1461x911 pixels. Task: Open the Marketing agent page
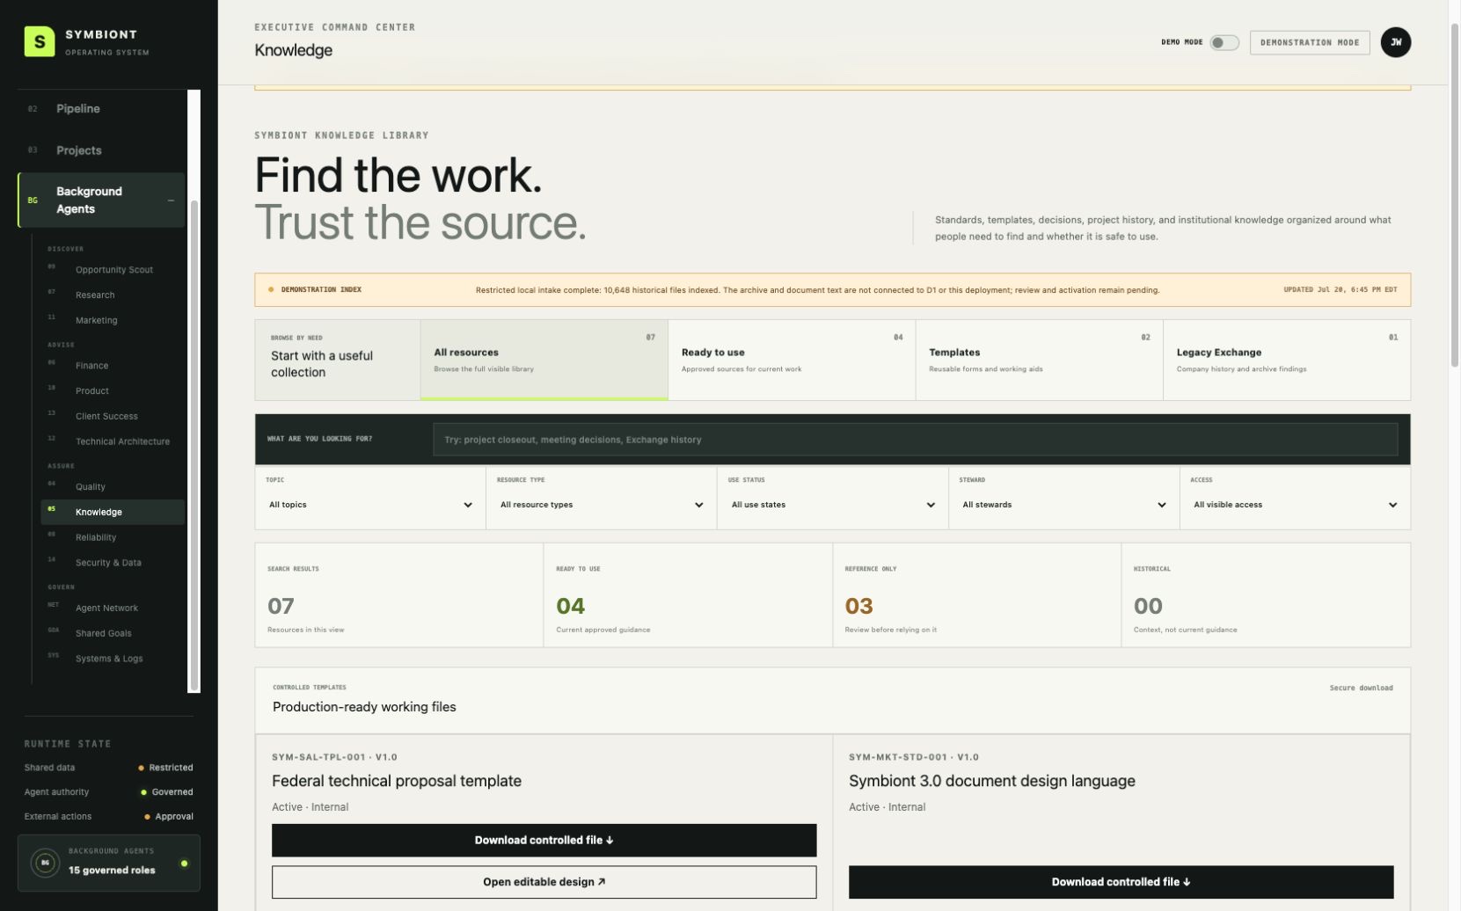pos(113,321)
